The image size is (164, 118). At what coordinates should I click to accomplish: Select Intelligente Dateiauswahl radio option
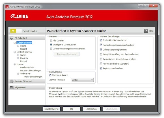pyautogui.click(x=51, y=45)
